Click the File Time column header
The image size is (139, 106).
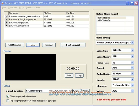click(x=77, y=13)
